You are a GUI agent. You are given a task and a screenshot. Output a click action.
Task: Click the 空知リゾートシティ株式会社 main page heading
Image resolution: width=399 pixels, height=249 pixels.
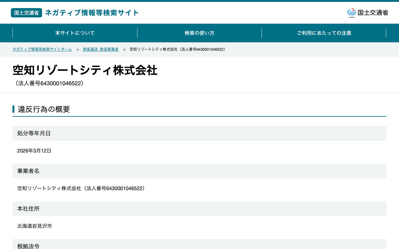point(85,70)
